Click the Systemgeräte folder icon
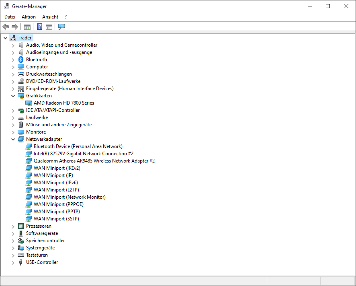Image resolution: width=356 pixels, height=286 pixels. click(21, 248)
